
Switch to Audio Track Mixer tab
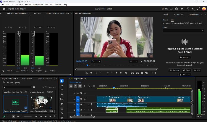tap(58, 13)
